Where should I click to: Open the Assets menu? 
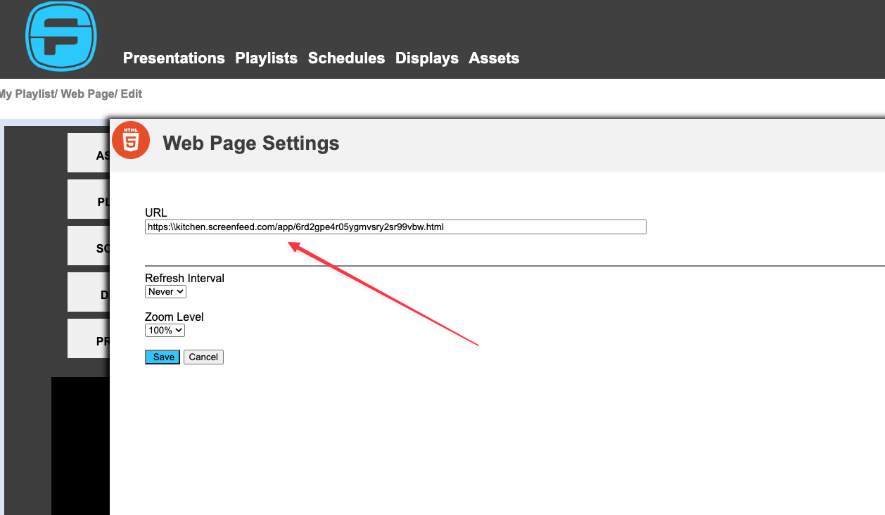494,58
